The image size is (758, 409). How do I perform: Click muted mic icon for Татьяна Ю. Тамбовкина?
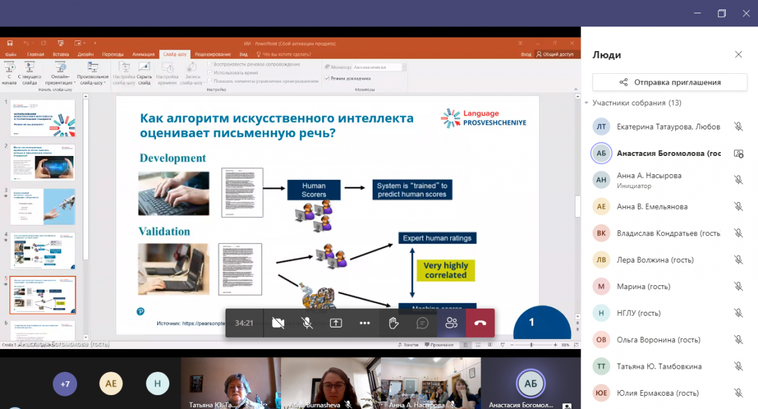(x=738, y=366)
